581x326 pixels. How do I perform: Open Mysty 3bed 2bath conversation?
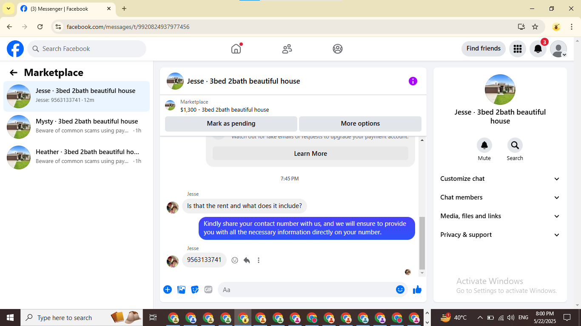tap(77, 127)
